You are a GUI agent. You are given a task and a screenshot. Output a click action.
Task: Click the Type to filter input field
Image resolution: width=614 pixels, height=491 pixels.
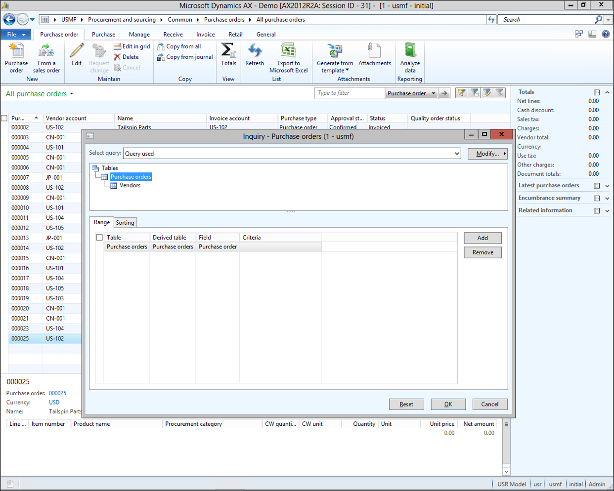[349, 93]
